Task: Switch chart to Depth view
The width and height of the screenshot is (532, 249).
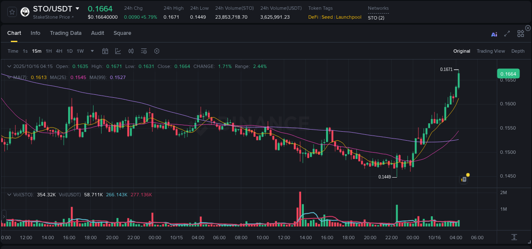Action: [x=518, y=51]
